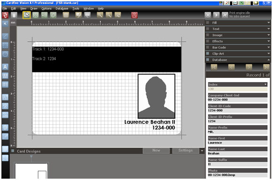Go to next database record
This screenshot has width=272, height=181.
(249, 67)
